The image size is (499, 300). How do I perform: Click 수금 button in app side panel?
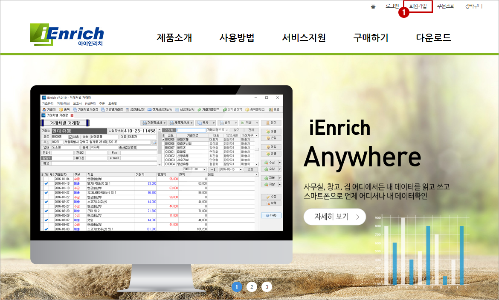[269, 163]
